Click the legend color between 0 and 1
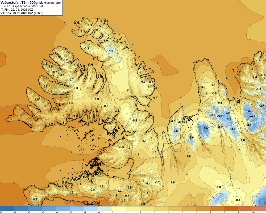The width and height of the screenshot is (266, 214). 119,208
